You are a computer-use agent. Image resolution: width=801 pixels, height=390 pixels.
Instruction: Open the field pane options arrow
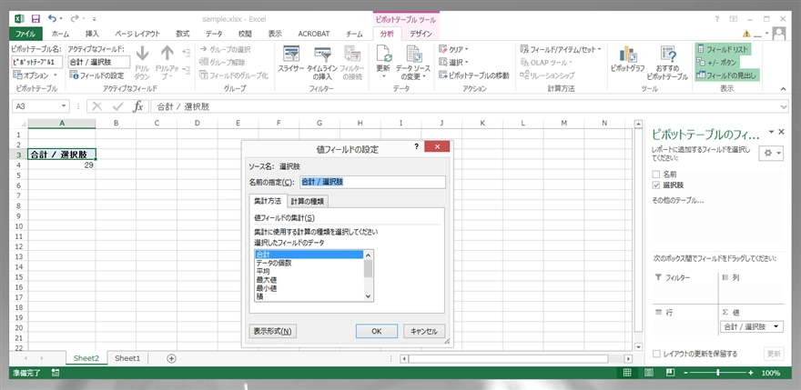pos(771,132)
